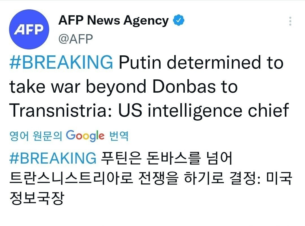
Task: Open the AFP News Agency display name
Action: click(113, 21)
